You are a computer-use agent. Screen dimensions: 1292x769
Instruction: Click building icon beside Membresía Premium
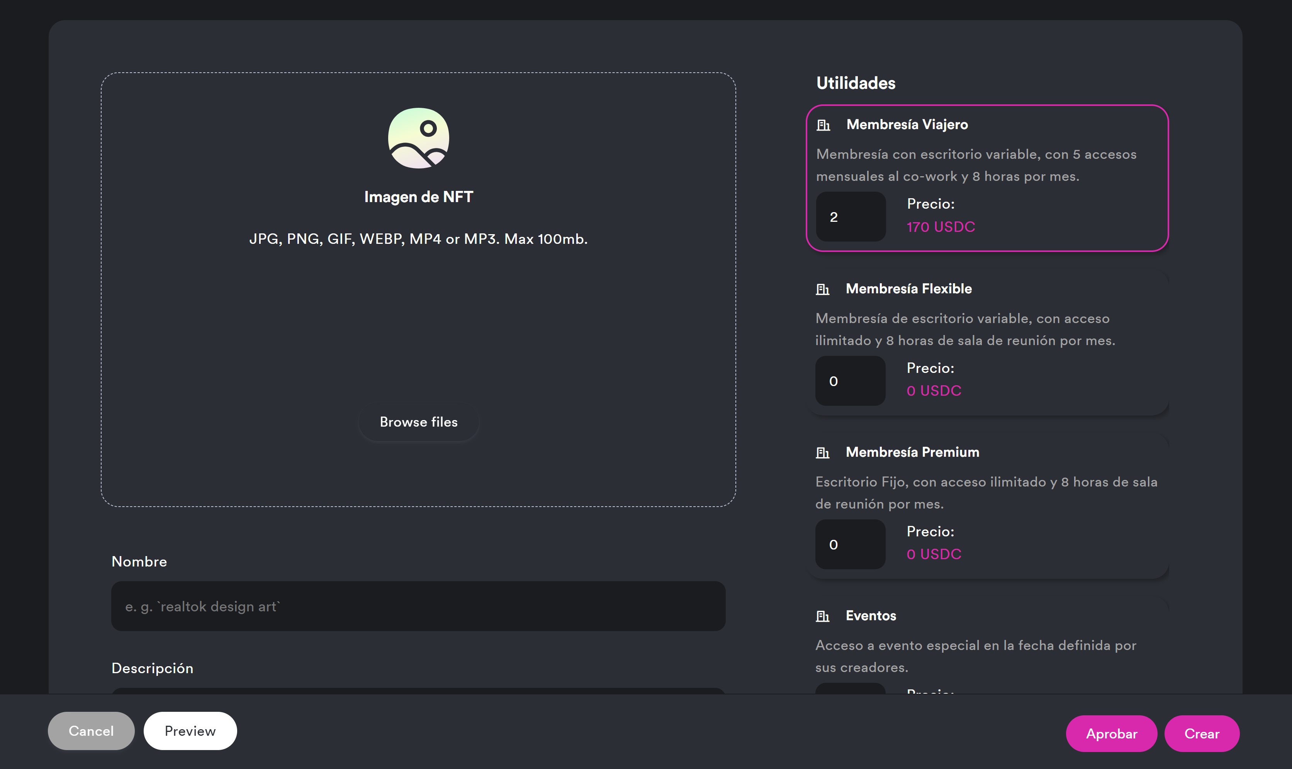tap(823, 453)
